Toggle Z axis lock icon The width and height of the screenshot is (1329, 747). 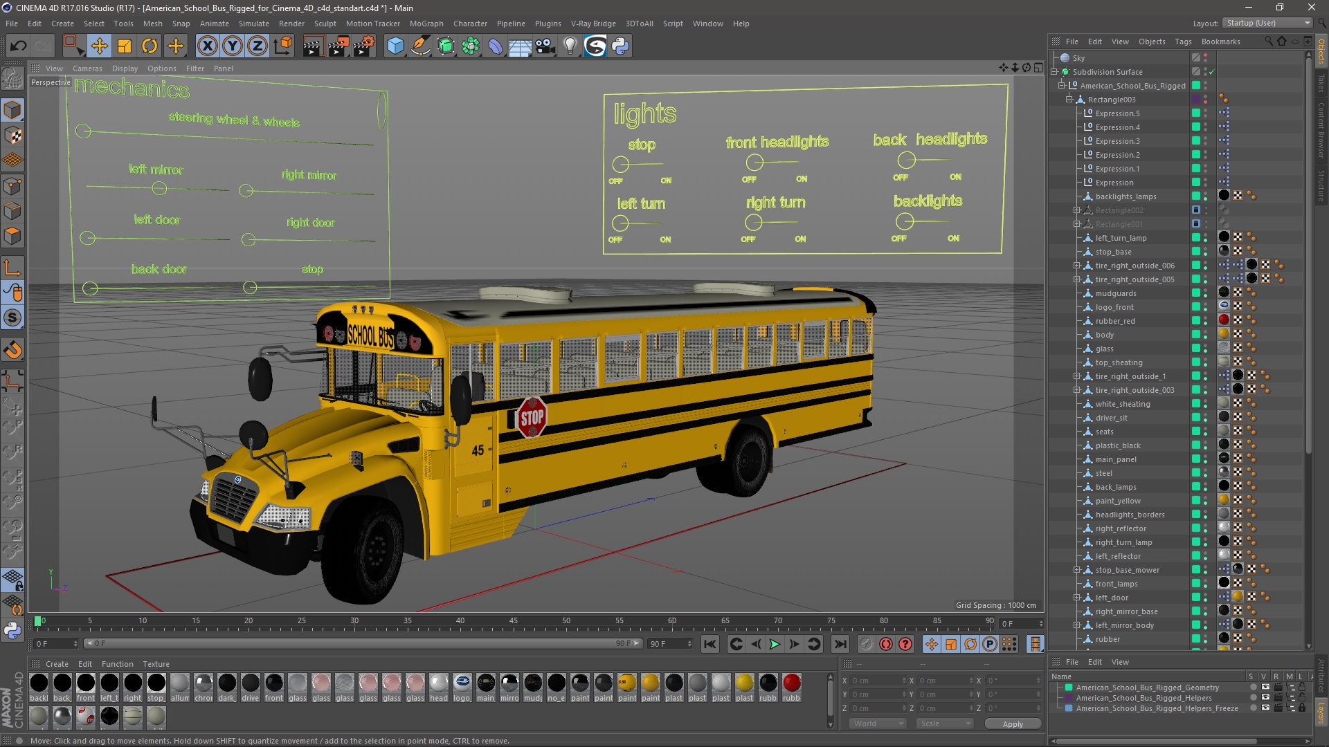tap(257, 46)
